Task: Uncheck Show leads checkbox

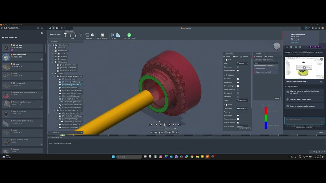Action: [238, 82]
